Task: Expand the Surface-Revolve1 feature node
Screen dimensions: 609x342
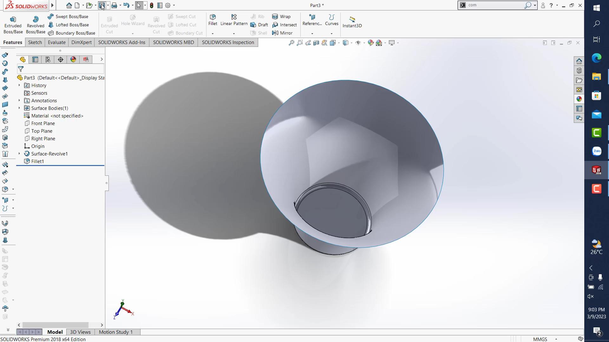Action: (x=19, y=154)
